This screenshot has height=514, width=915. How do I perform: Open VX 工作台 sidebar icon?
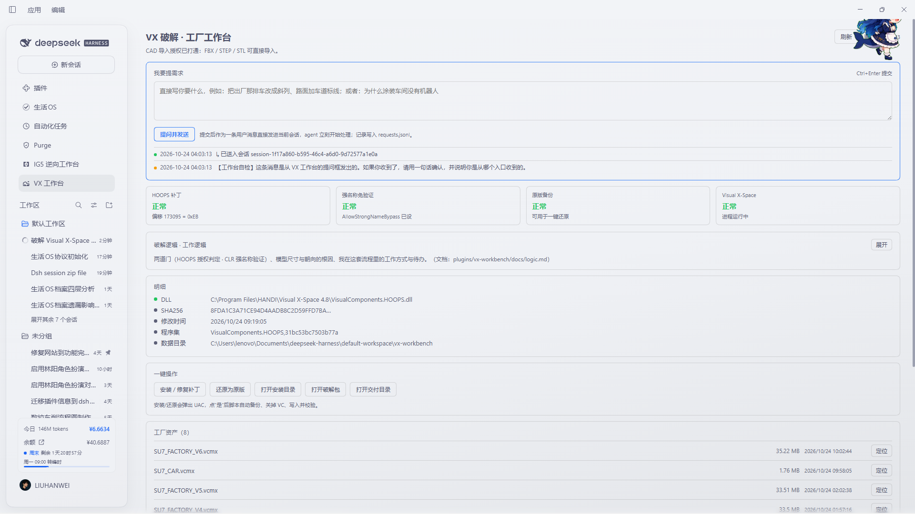coord(26,183)
